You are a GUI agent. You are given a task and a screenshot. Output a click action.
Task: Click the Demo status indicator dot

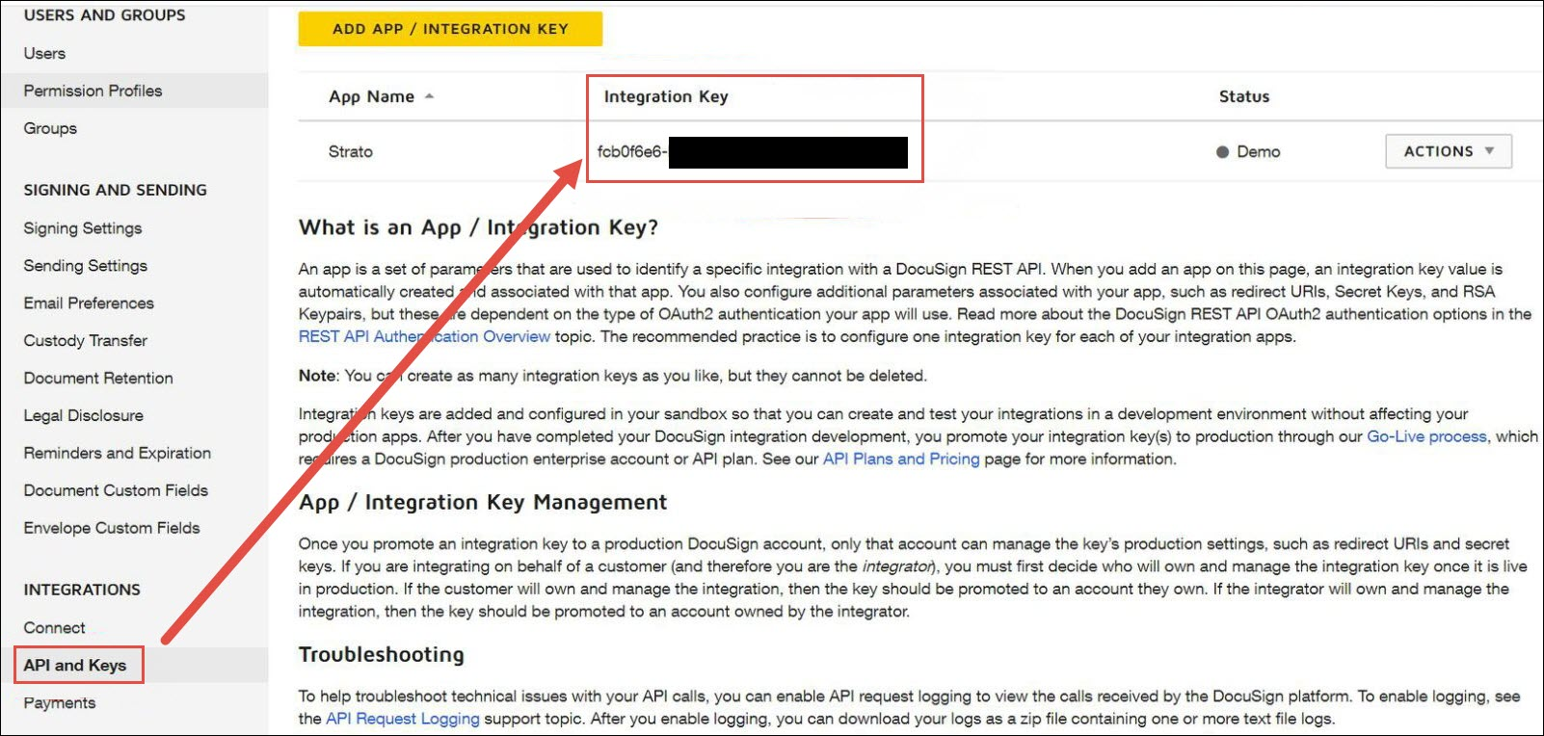[x=1222, y=152]
